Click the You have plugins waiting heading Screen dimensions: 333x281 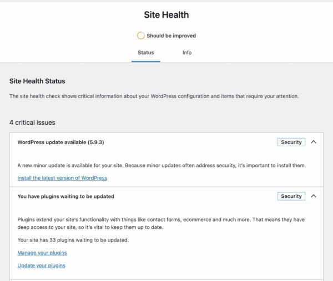pyautogui.click(x=66, y=196)
